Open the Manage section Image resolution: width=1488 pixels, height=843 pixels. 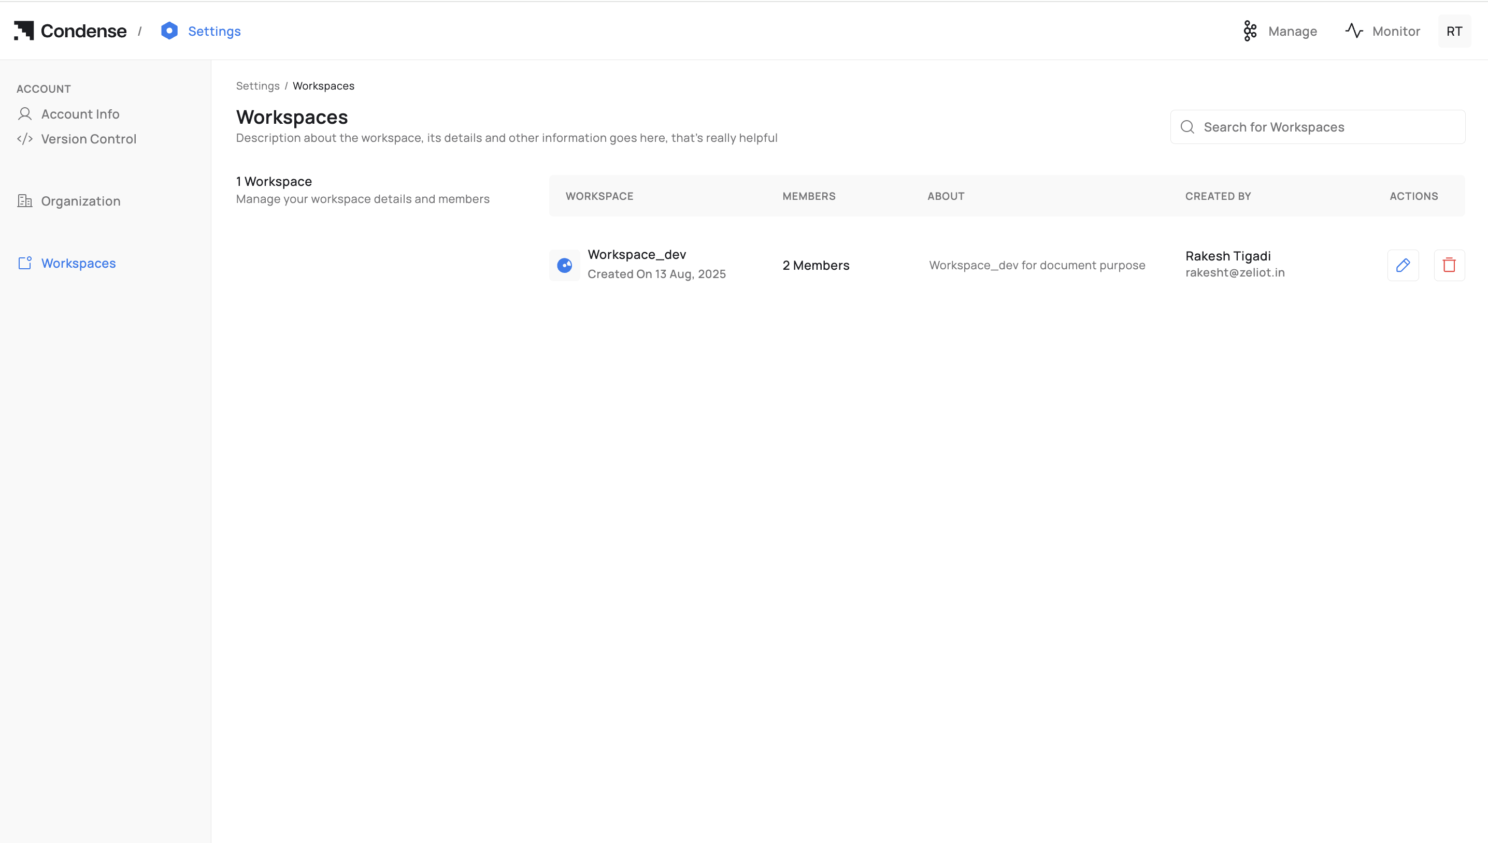tap(1292, 31)
